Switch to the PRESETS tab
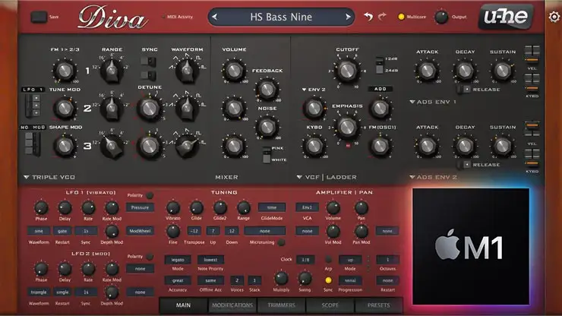Screen dimensions: 562x316 click(x=378, y=305)
